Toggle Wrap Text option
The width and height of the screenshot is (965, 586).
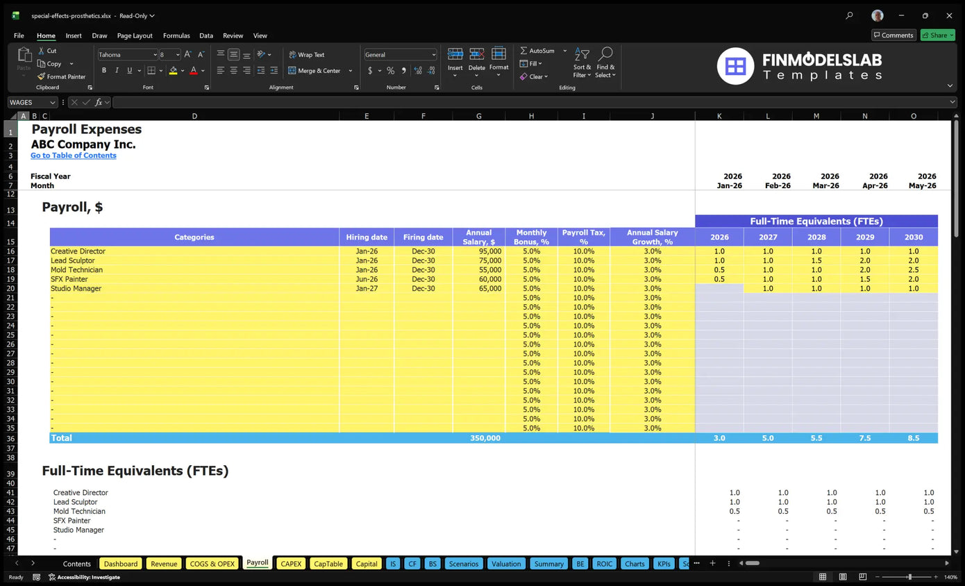(x=306, y=55)
